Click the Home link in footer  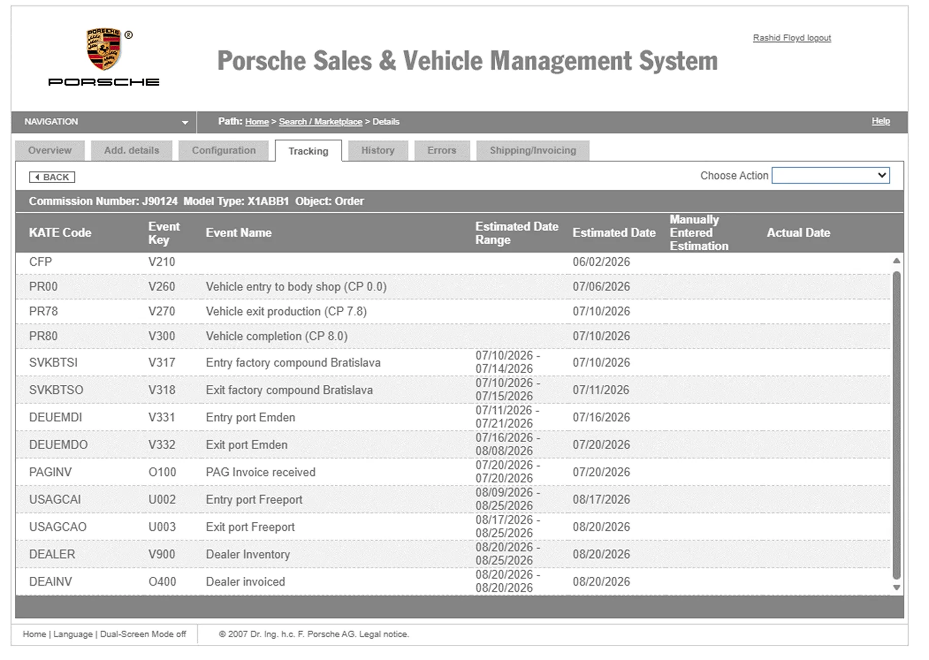[x=34, y=634]
